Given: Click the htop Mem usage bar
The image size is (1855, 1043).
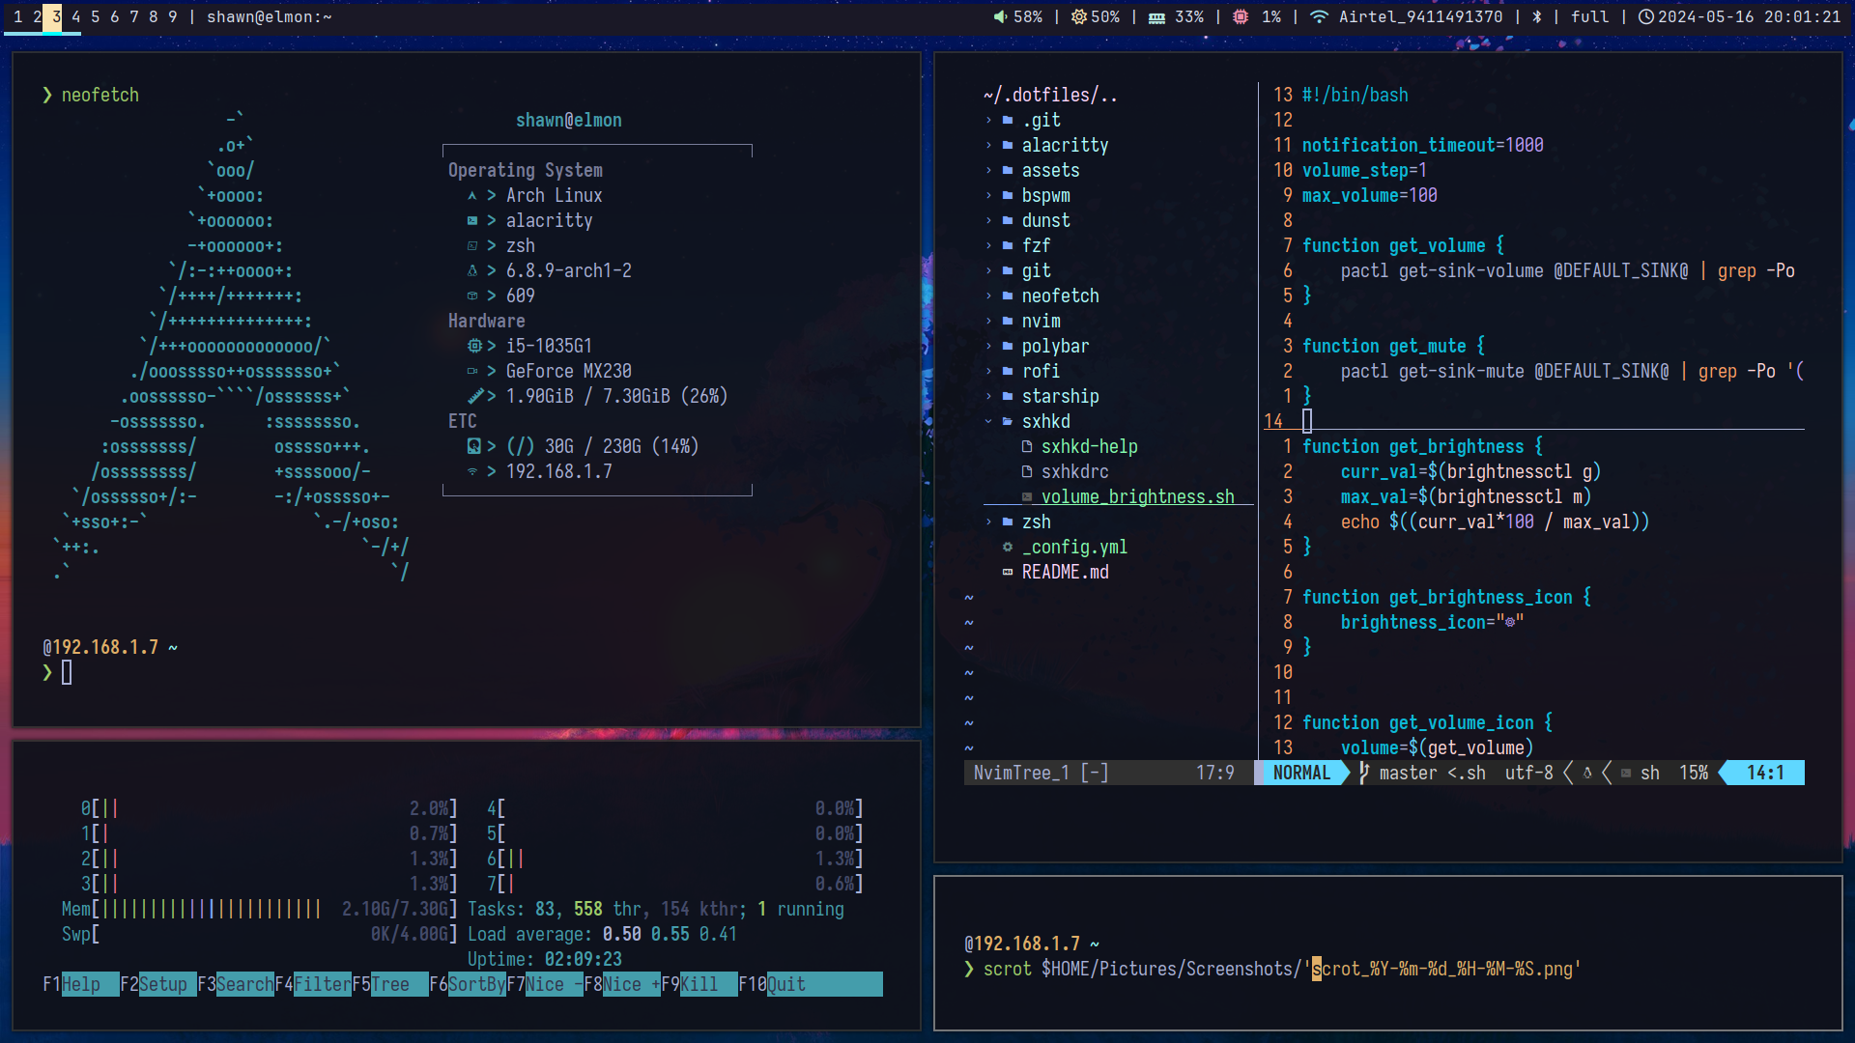Looking at the screenshot, I should click(259, 909).
